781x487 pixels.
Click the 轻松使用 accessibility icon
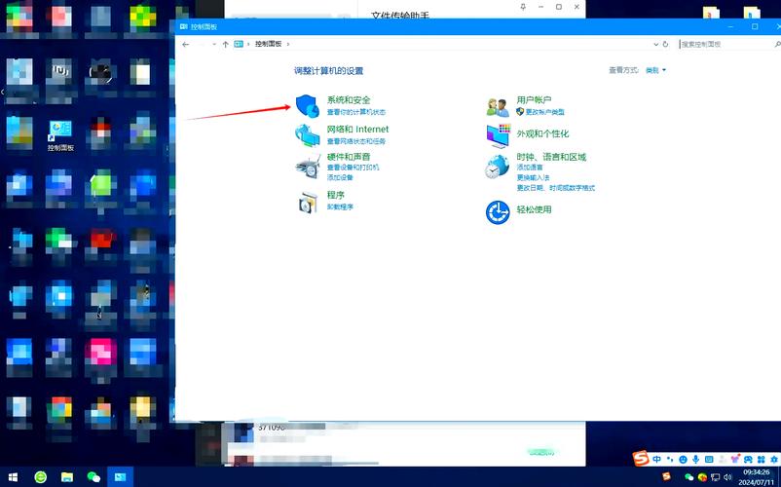click(498, 211)
